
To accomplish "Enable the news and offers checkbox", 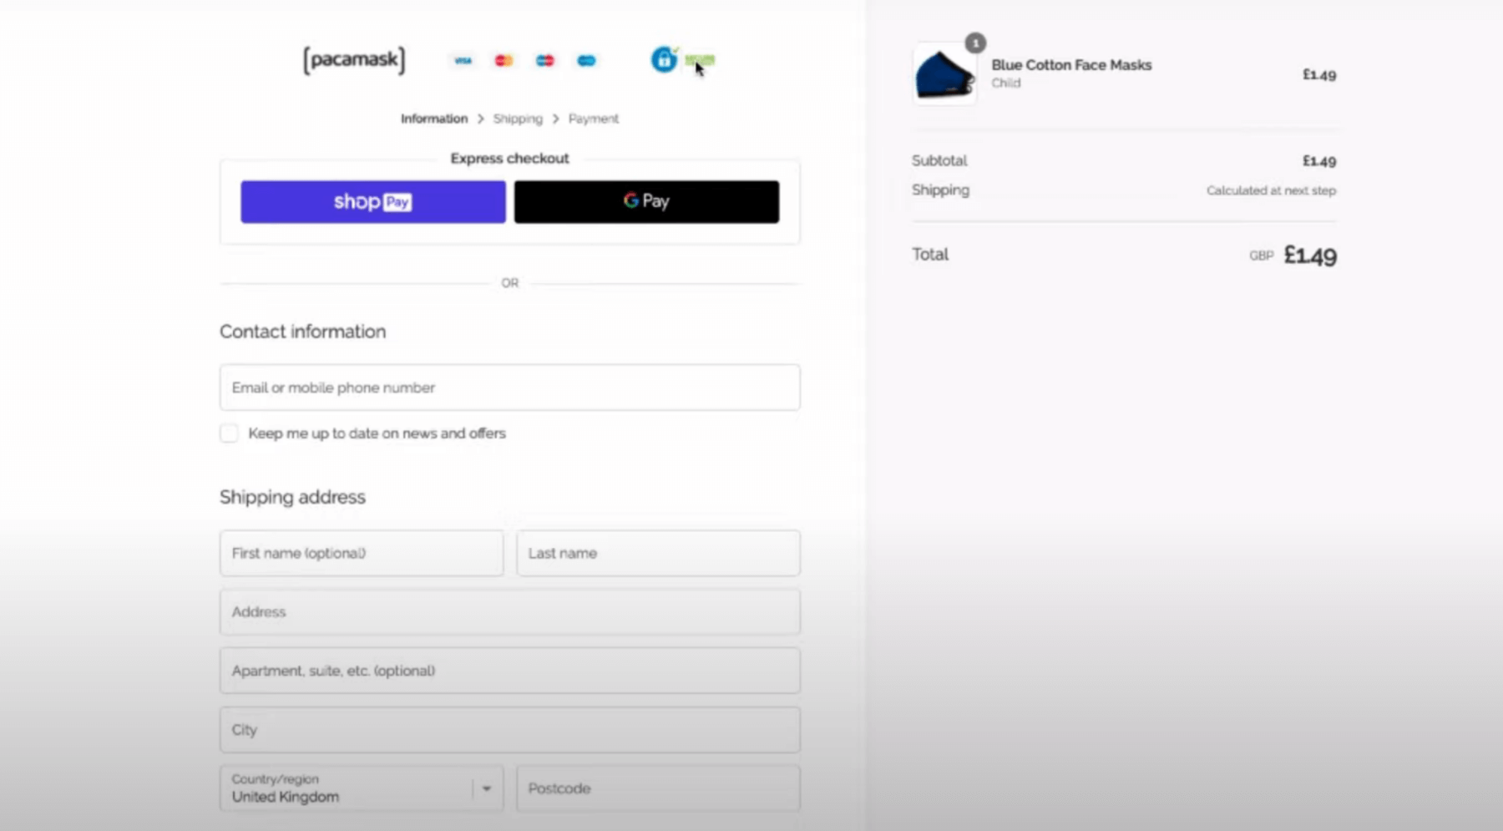I will tap(229, 433).
